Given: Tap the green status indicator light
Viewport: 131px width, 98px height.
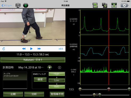Looking at the screenshot, I should tap(26, 5).
